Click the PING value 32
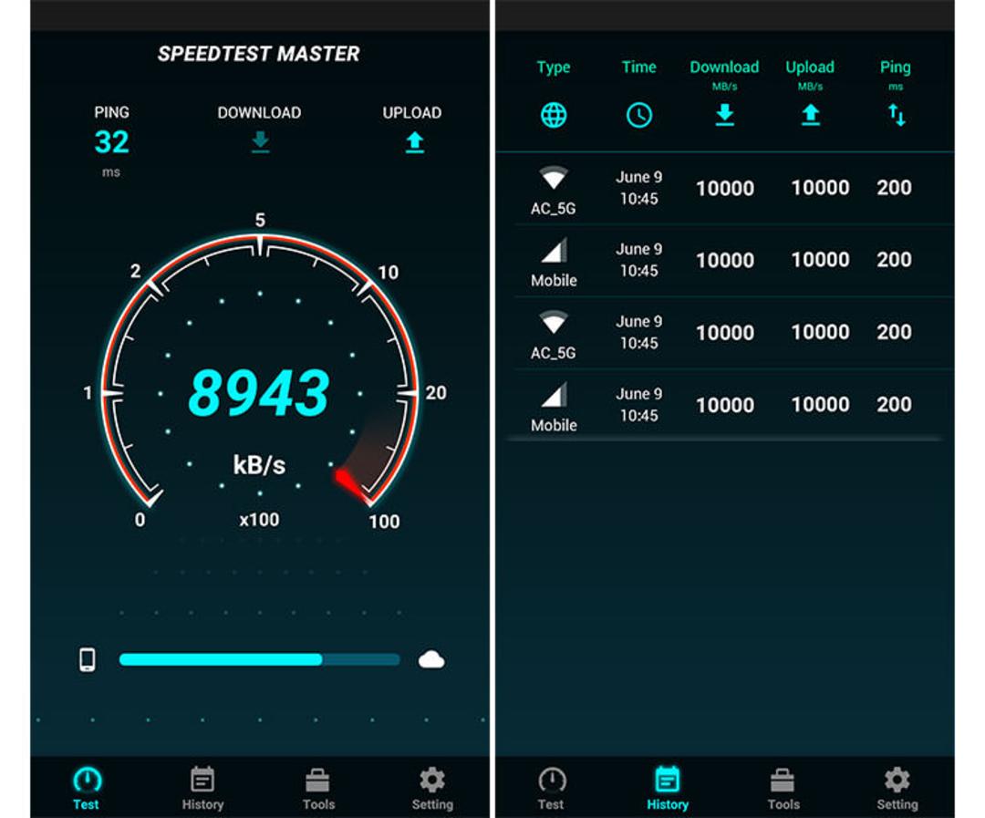The width and height of the screenshot is (985, 818). [x=111, y=142]
